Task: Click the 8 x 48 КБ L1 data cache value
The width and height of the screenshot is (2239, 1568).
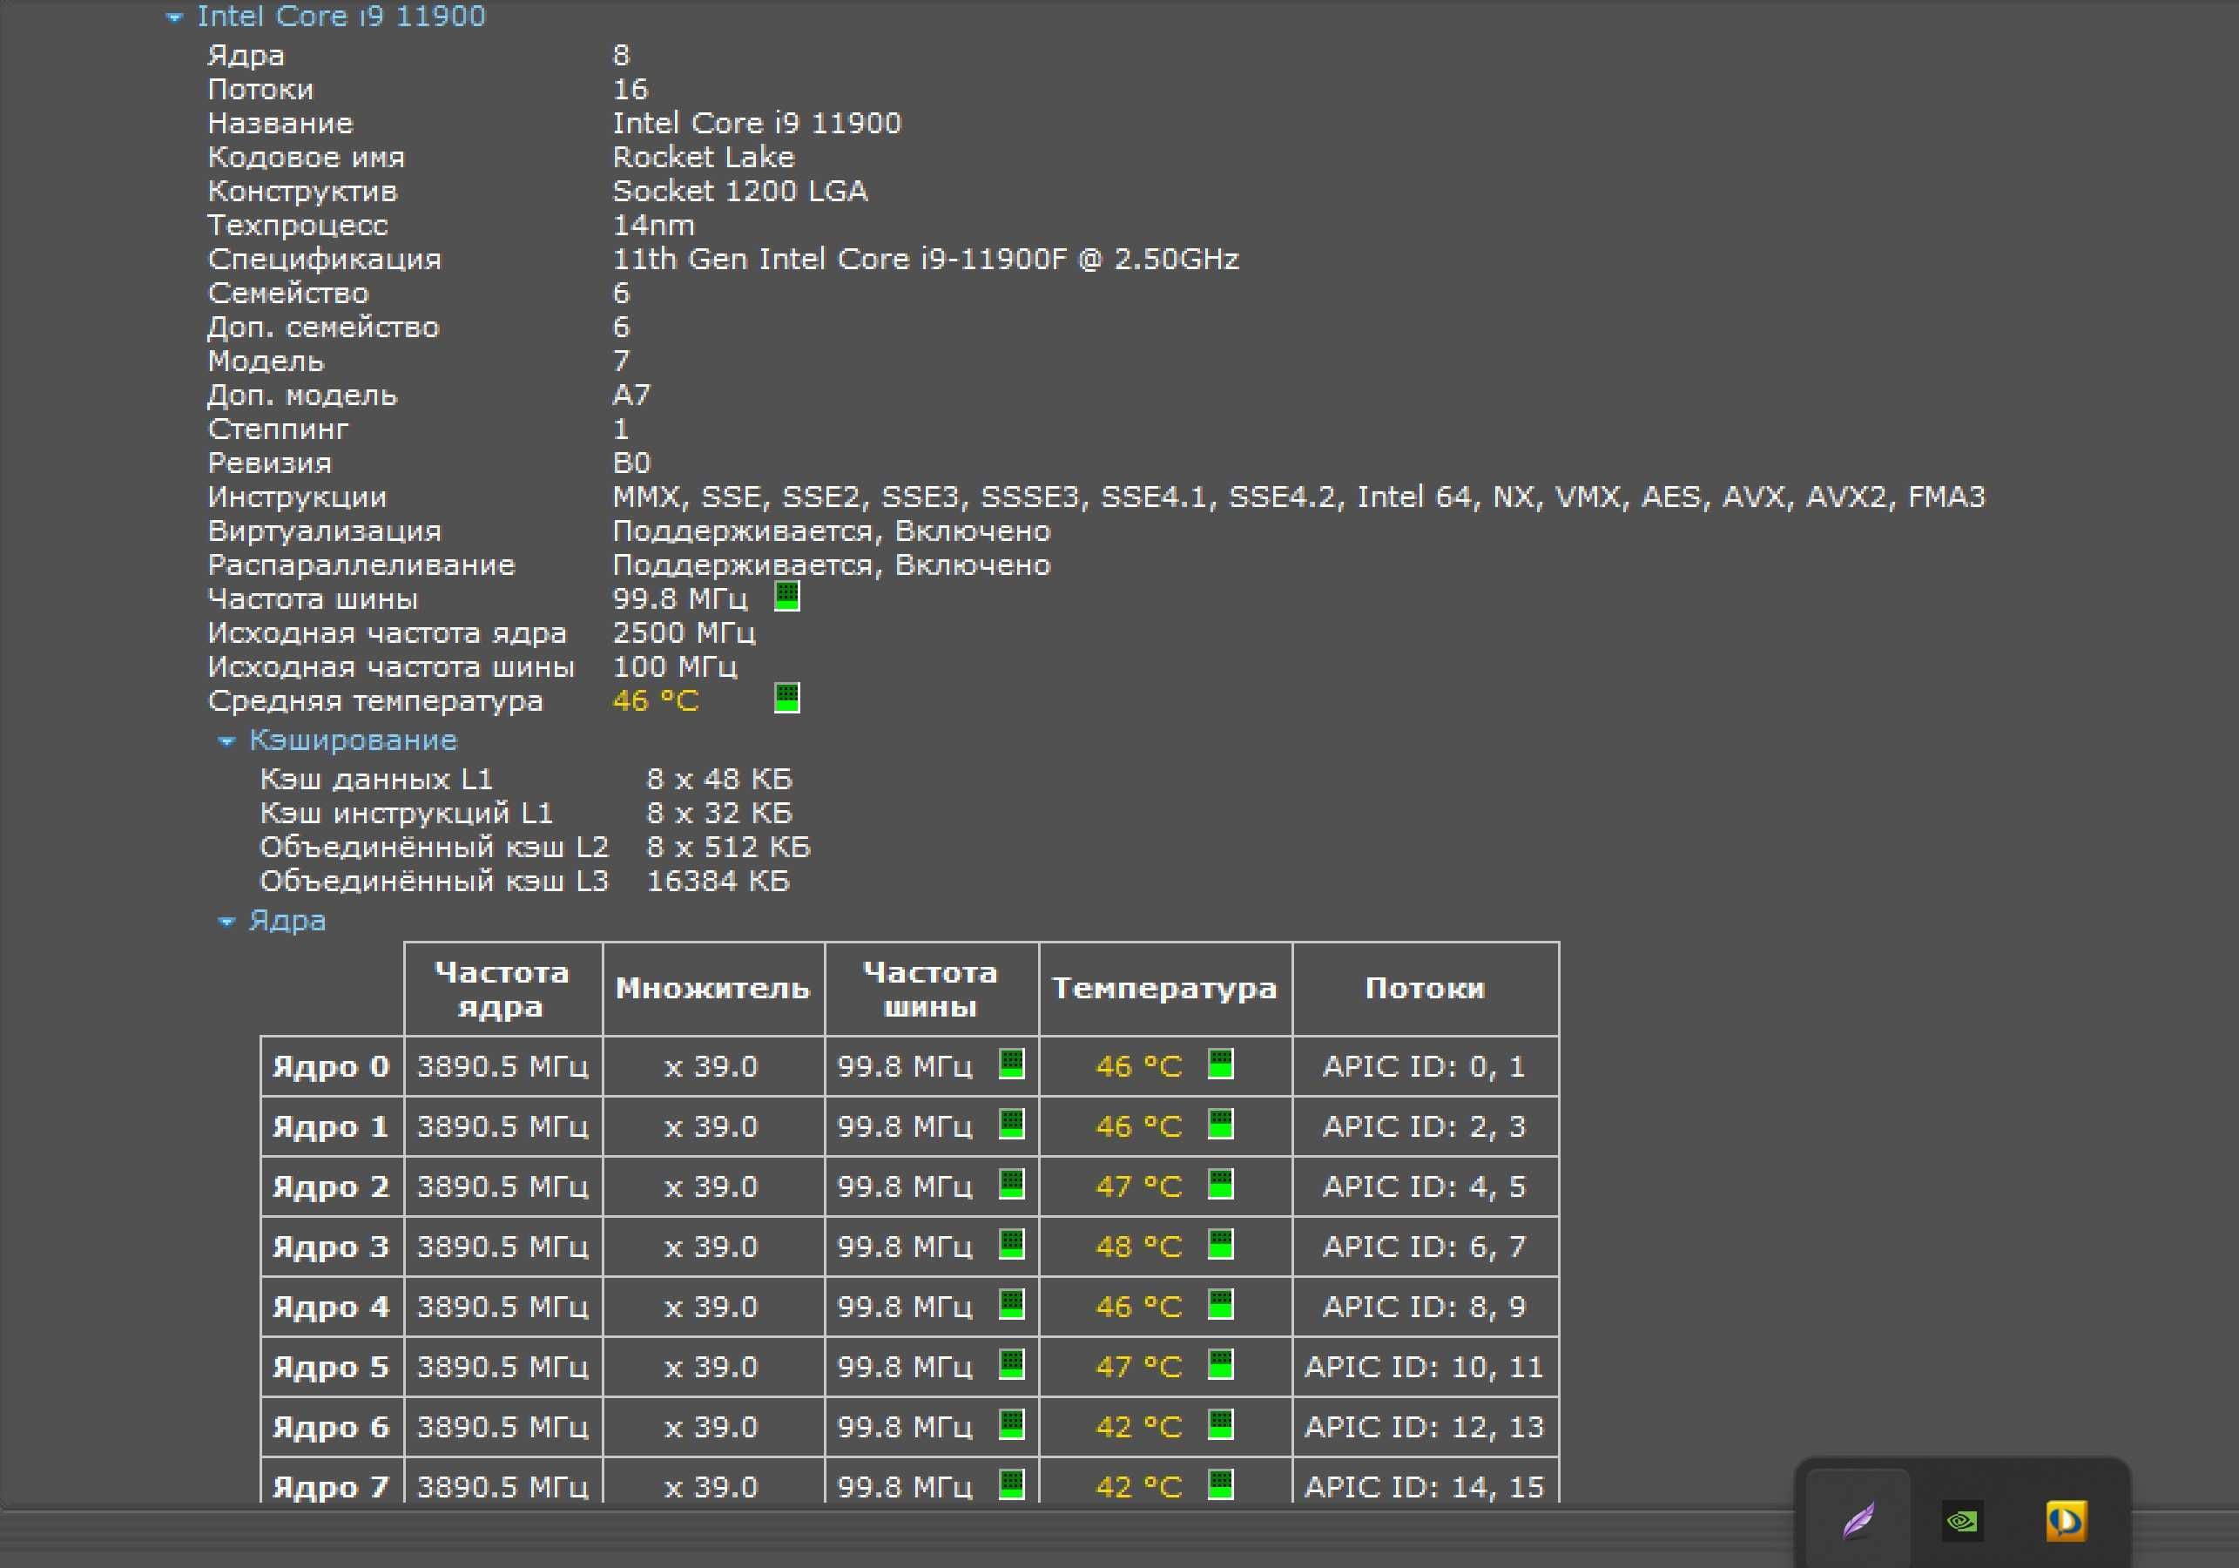Action: pos(718,780)
